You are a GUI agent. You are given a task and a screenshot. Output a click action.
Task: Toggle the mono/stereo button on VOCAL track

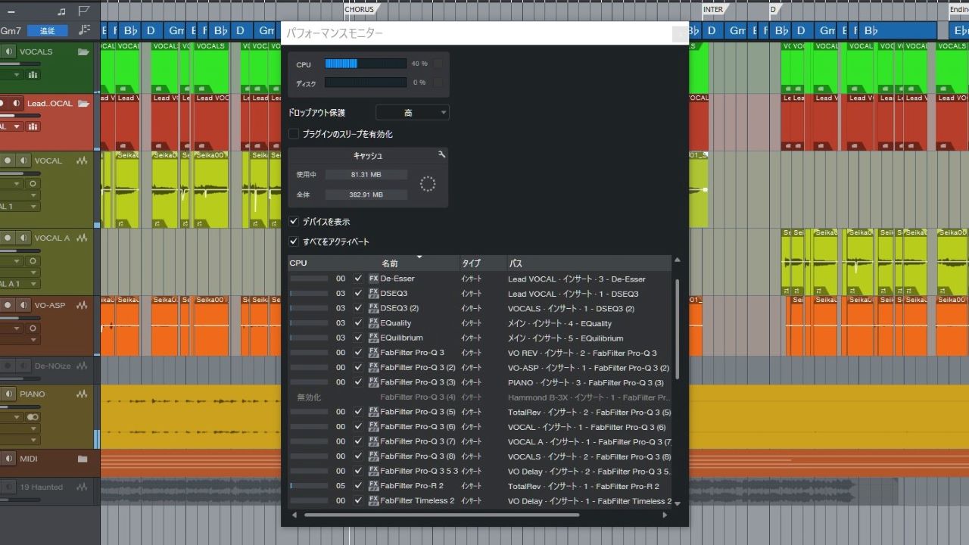33,184
